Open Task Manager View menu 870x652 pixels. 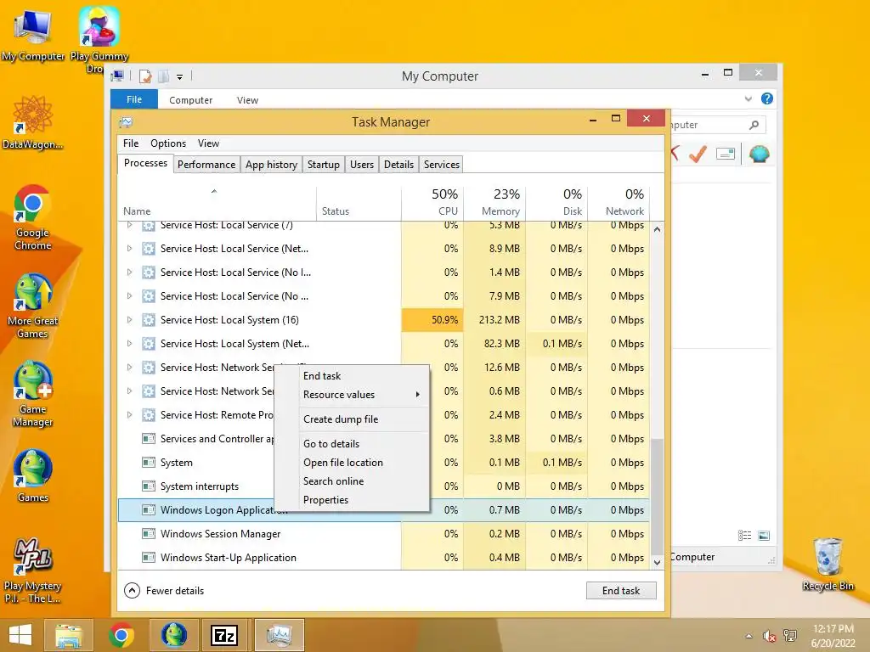click(209, 143)
